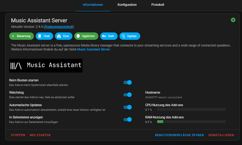Click the Host capability chip
The image size is (242, 145).
(x=44, y=36)
